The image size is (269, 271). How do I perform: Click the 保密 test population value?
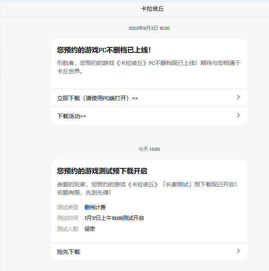coord(90,229)
